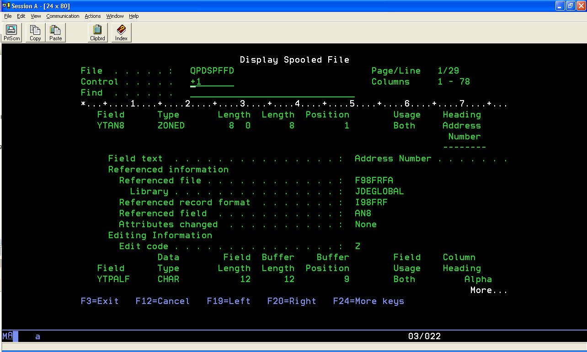Click the PrtScrn toolbar icon
This screenshot has width=587, height=352.
click(11, 32)
